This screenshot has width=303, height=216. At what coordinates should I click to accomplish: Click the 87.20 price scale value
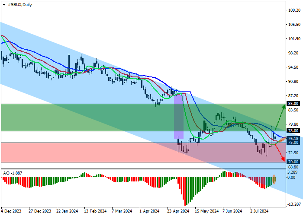(x=294, y=96)
